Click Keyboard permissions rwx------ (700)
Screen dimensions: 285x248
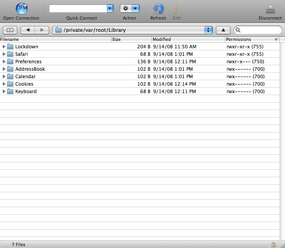pyautogui.click(x=246, y=91)
